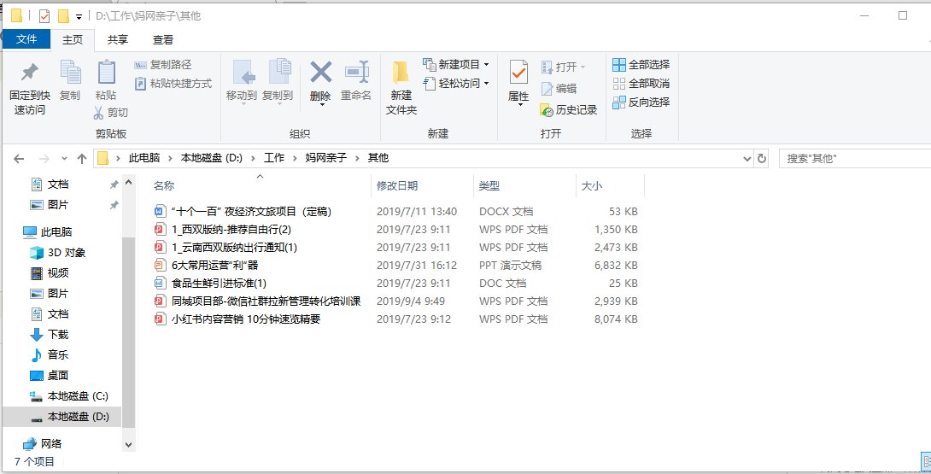
Task: Open 视频 in the navigation pane
Action: (50, 273)
